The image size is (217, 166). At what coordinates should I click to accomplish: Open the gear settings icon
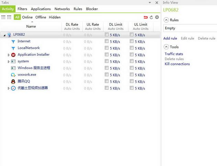(x=157, y=17)
